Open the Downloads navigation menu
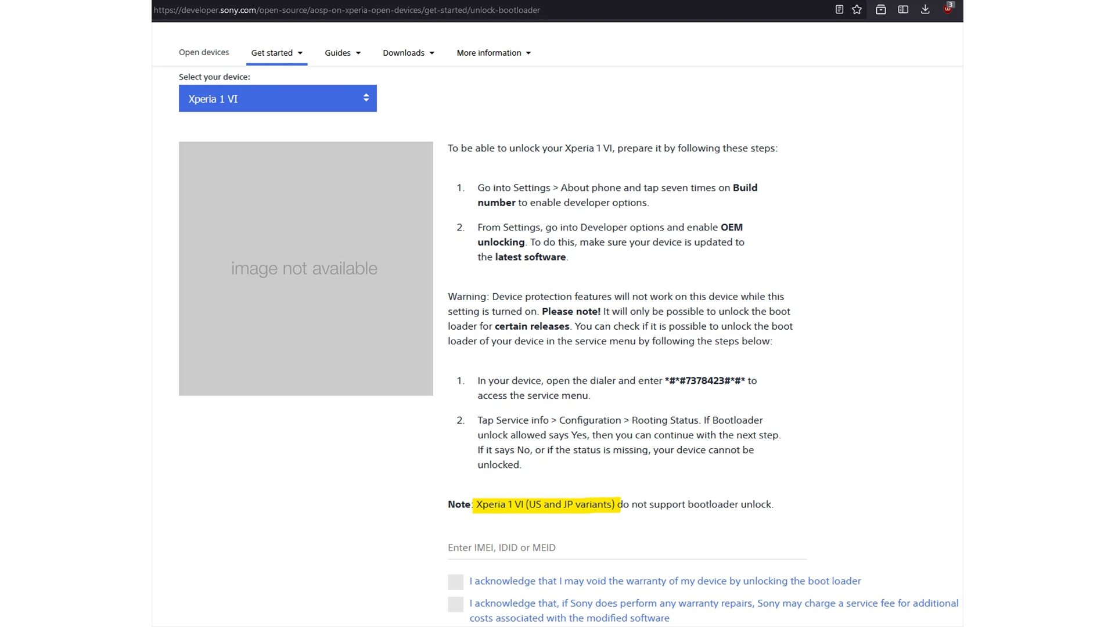This screenshot has height=627, width=1115. pyautogui.click(x=408, y=53)
